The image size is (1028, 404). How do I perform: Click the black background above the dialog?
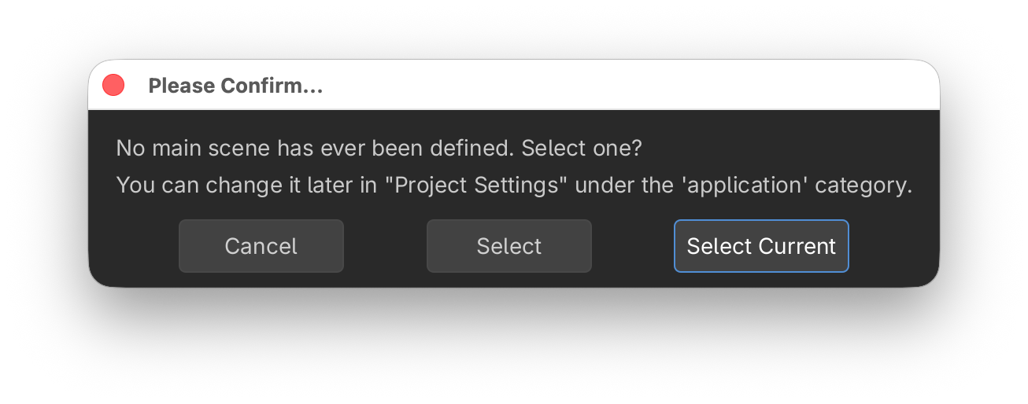click(x=513, y=28)
